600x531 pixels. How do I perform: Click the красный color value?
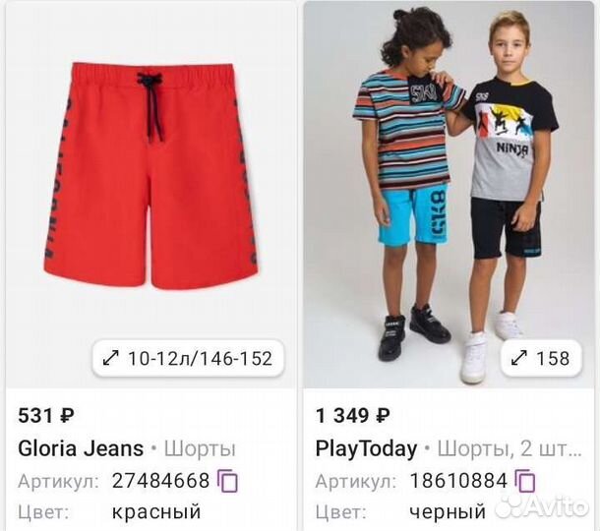[156, 512]
